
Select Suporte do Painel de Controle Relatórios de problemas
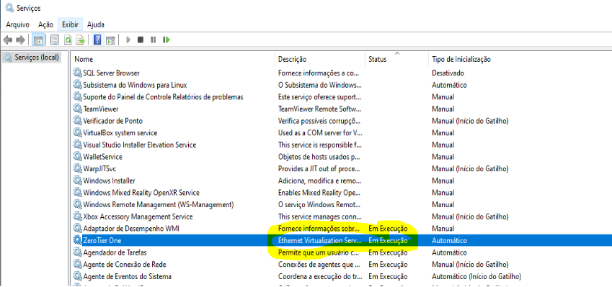(163, 97)
